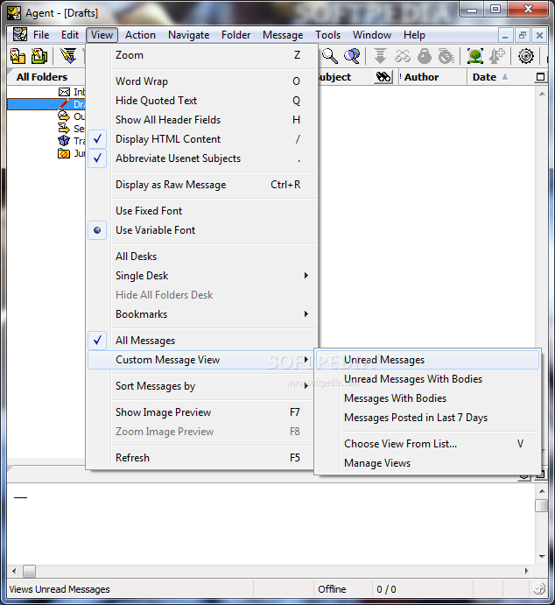
Task: Click the tree picture toolbar icon
Action: [475, 56]
